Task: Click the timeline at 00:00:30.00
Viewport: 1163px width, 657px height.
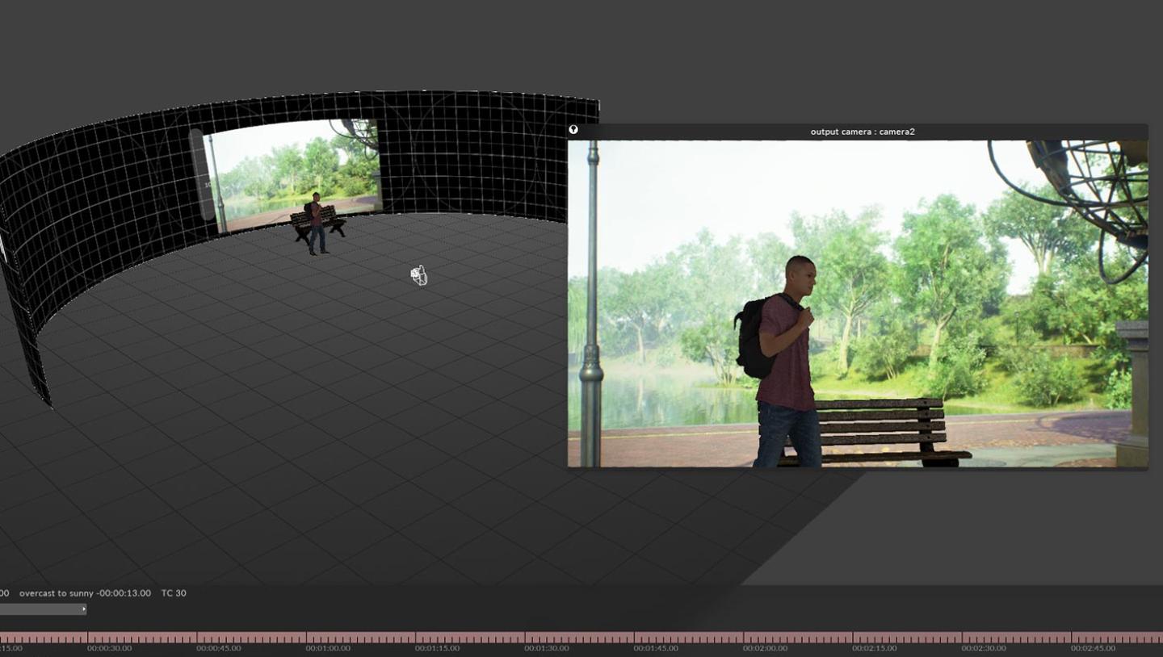Action: tap(109, 648)
